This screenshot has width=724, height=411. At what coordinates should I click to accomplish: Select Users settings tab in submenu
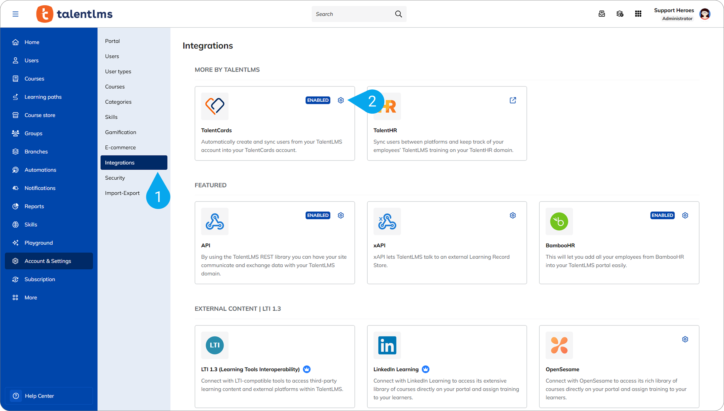pyautogui.click(x=134, y=56)
